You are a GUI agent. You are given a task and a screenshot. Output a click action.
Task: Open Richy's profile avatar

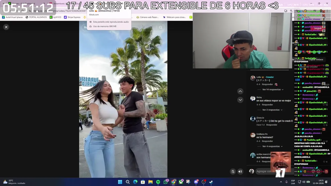point(253,98)
